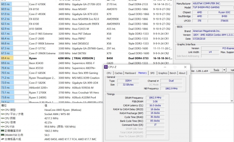Select the Ryzen 7 2700X row
This screenshot has height=142, width=234.
pyautogui.click(x=52, y=93)
